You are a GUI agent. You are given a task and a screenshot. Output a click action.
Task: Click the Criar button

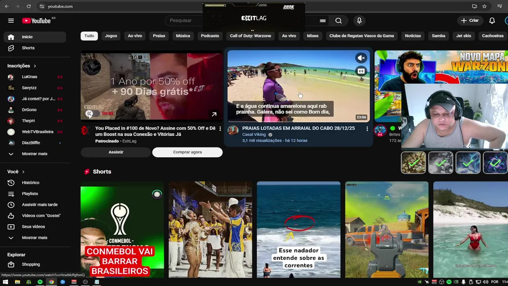(470, 20)
